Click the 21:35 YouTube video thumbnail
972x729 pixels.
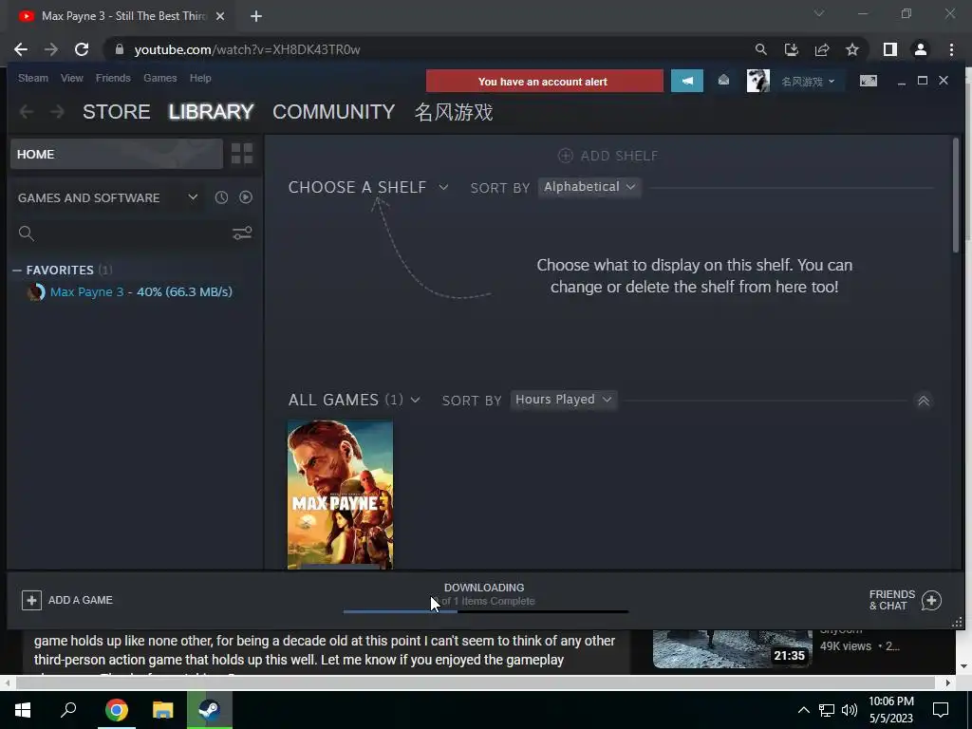click(x=732, y=649)
